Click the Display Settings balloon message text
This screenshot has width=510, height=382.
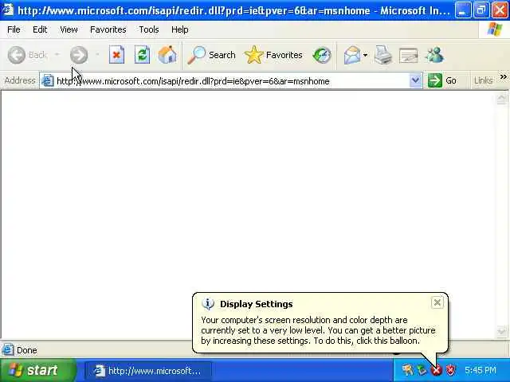tap(318, 330)
